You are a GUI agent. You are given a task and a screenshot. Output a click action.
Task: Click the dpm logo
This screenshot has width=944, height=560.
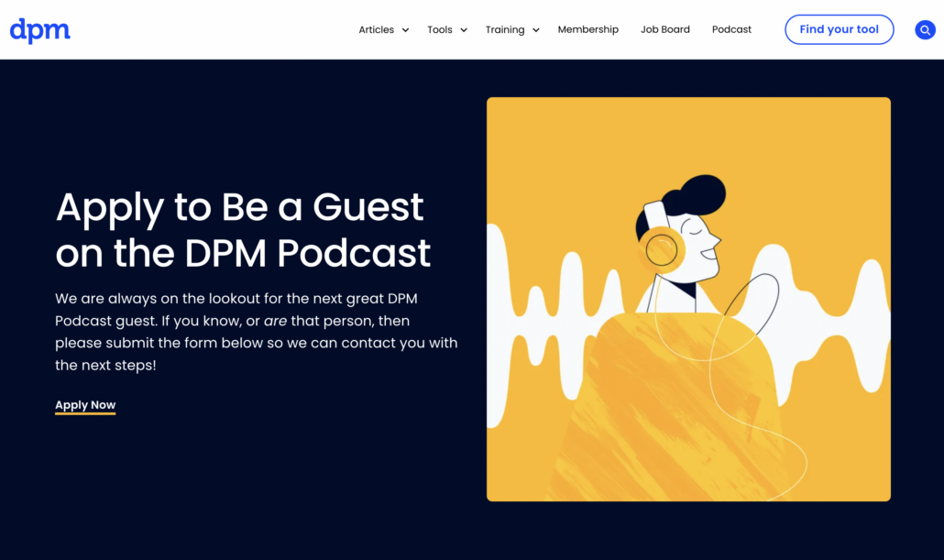[40, 30]
